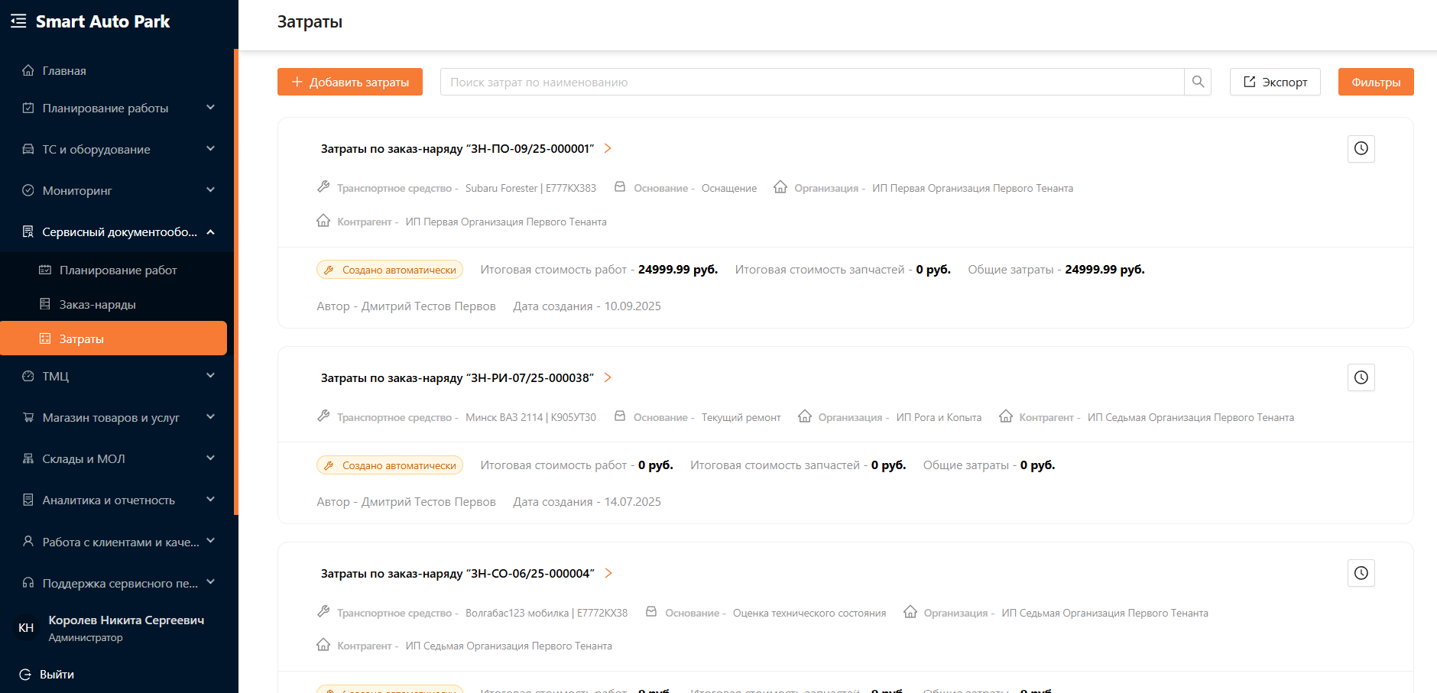Expand the Мониторинг dropdown arrow

click(x=210, y=190)
